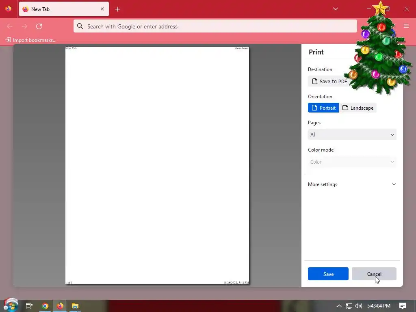Click Import bookmarks link
This screenshot has width=416, height=312.
tap(31, 40)
